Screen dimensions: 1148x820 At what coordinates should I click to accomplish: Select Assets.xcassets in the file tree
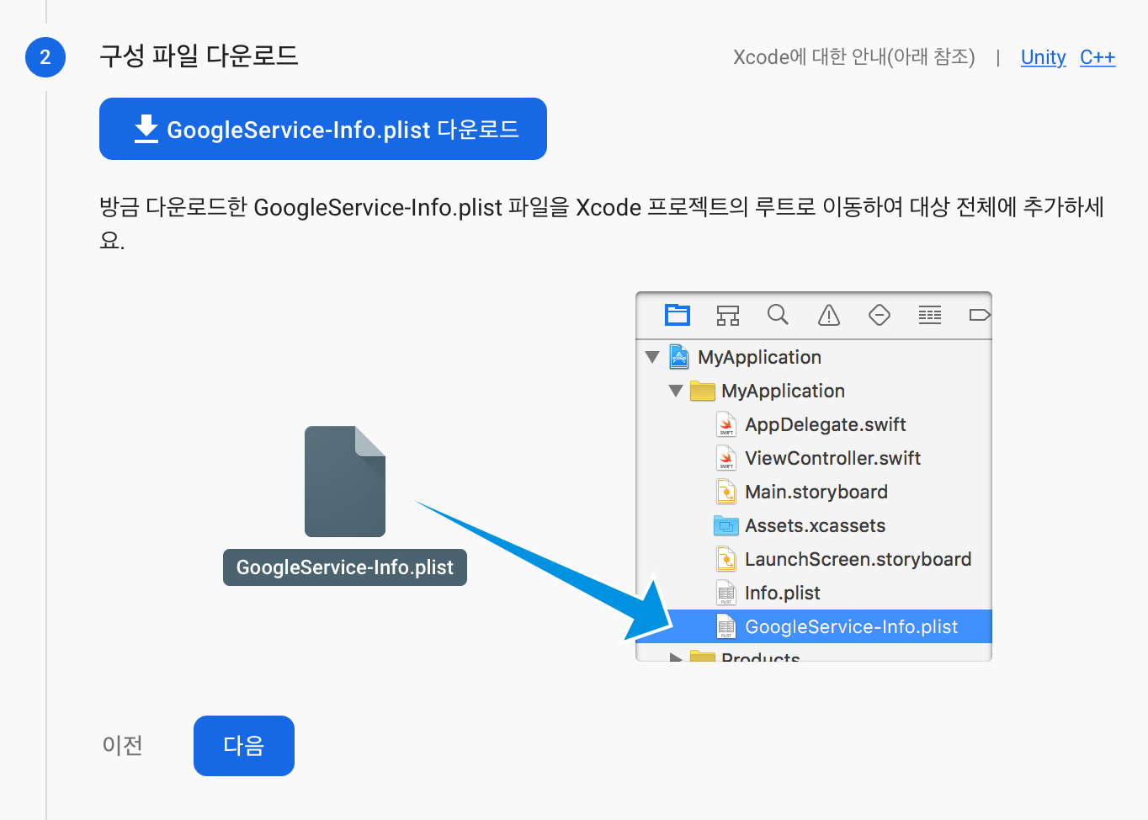coord(815,525)
